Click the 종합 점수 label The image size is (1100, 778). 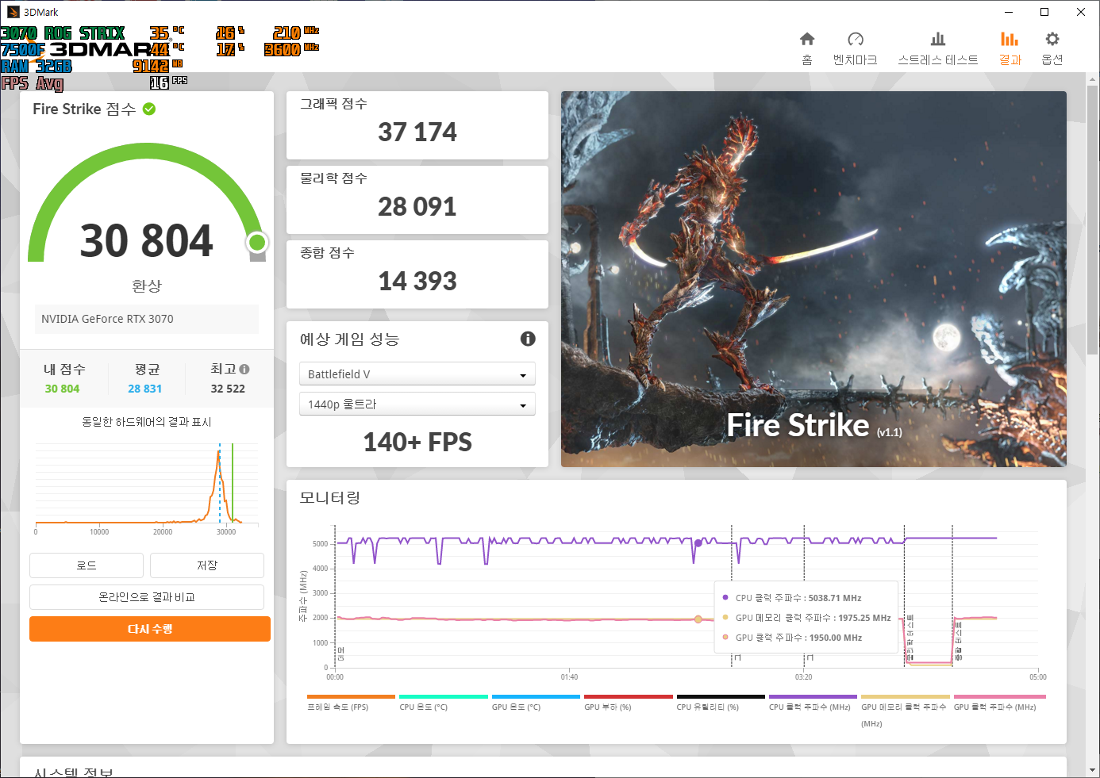[327, 252]
